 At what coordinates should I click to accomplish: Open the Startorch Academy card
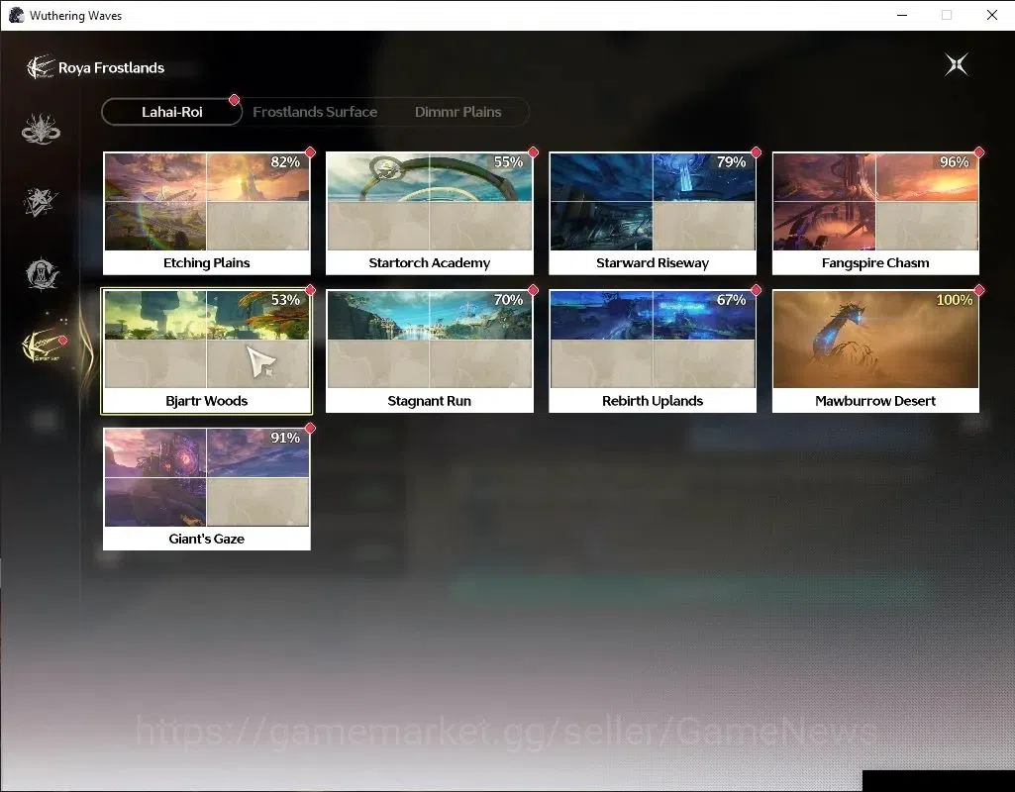429,214
